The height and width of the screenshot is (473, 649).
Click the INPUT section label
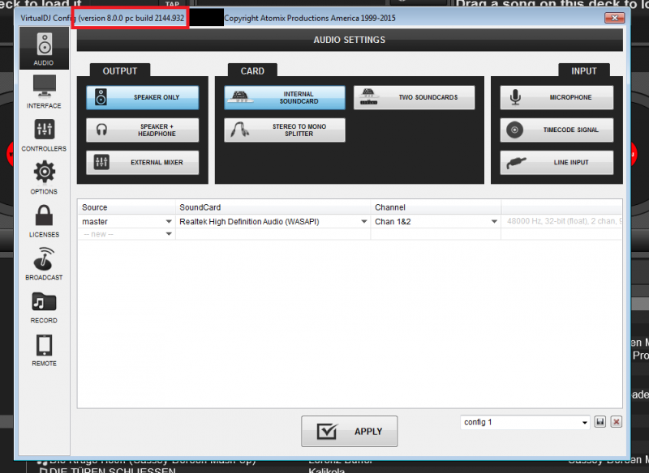tap(584, 71)
